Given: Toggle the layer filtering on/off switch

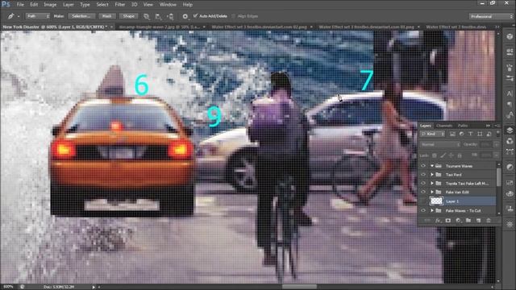Looking at the screenshot, I should point(497,133).
